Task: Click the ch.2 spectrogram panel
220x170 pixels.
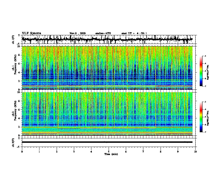Action: (107, 114)
